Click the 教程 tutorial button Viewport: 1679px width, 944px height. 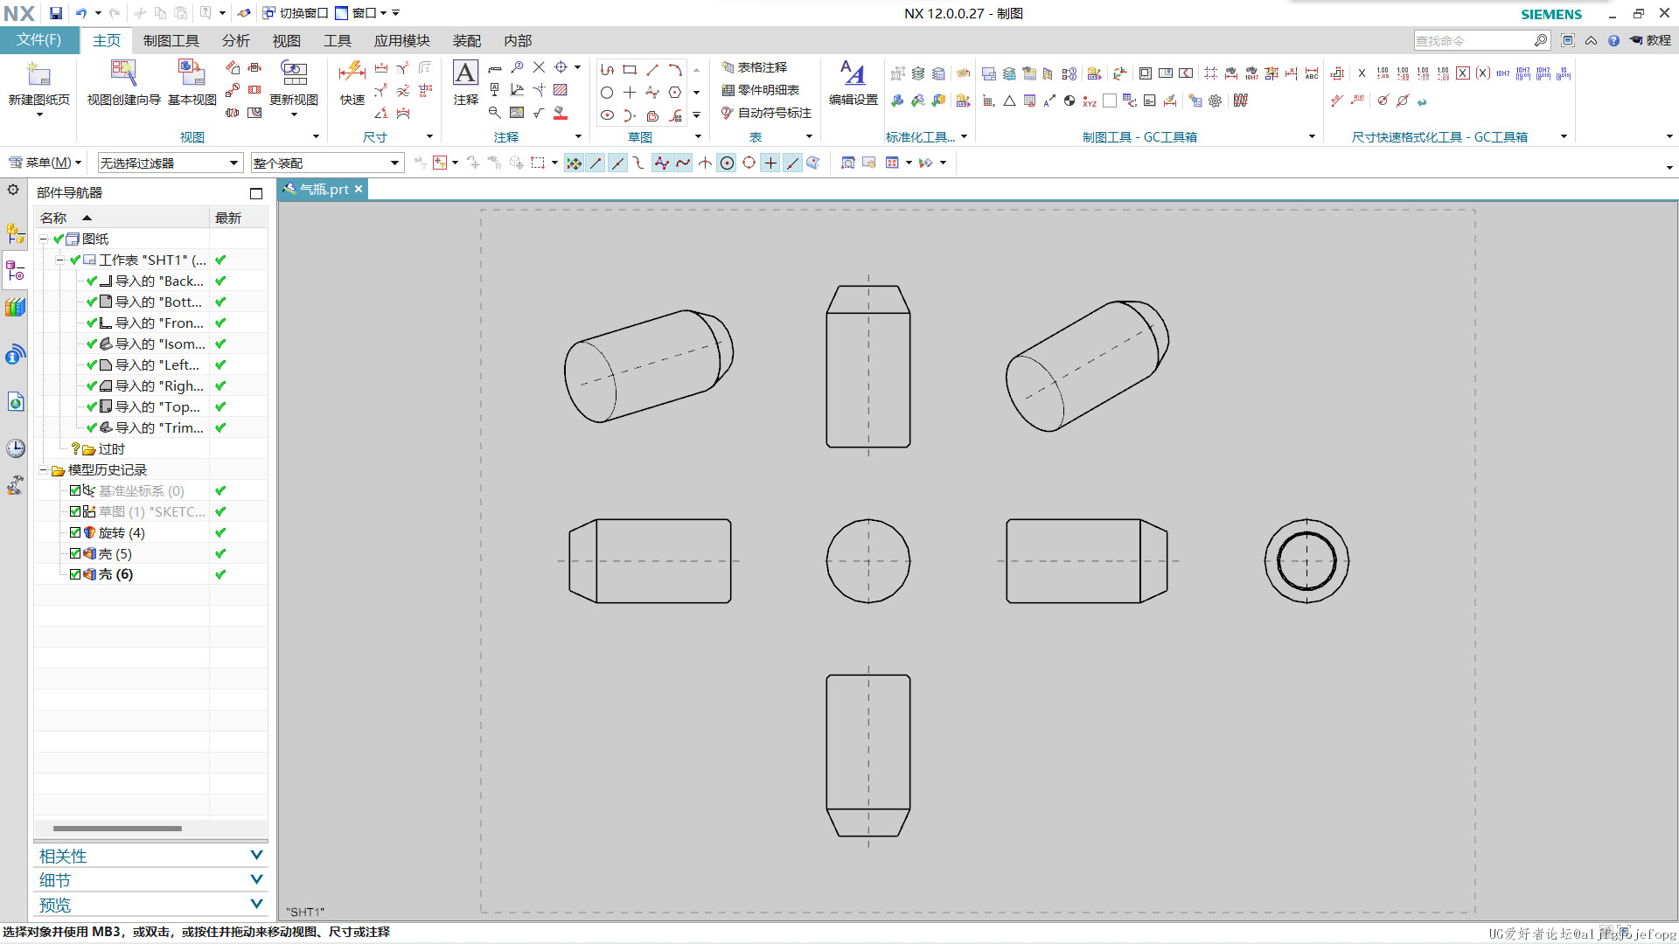[1651, 40]
